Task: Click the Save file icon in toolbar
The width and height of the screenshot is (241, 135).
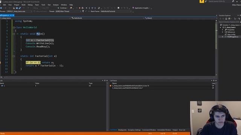Action: tap(17, 8)
